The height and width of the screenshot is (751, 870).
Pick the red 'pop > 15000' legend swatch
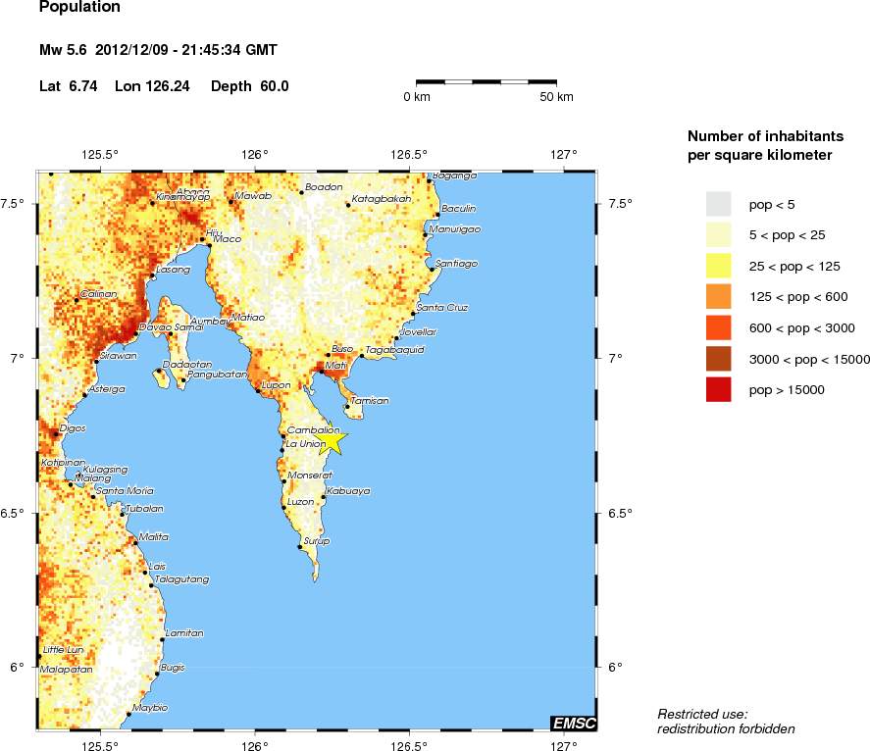click(719, 389)
